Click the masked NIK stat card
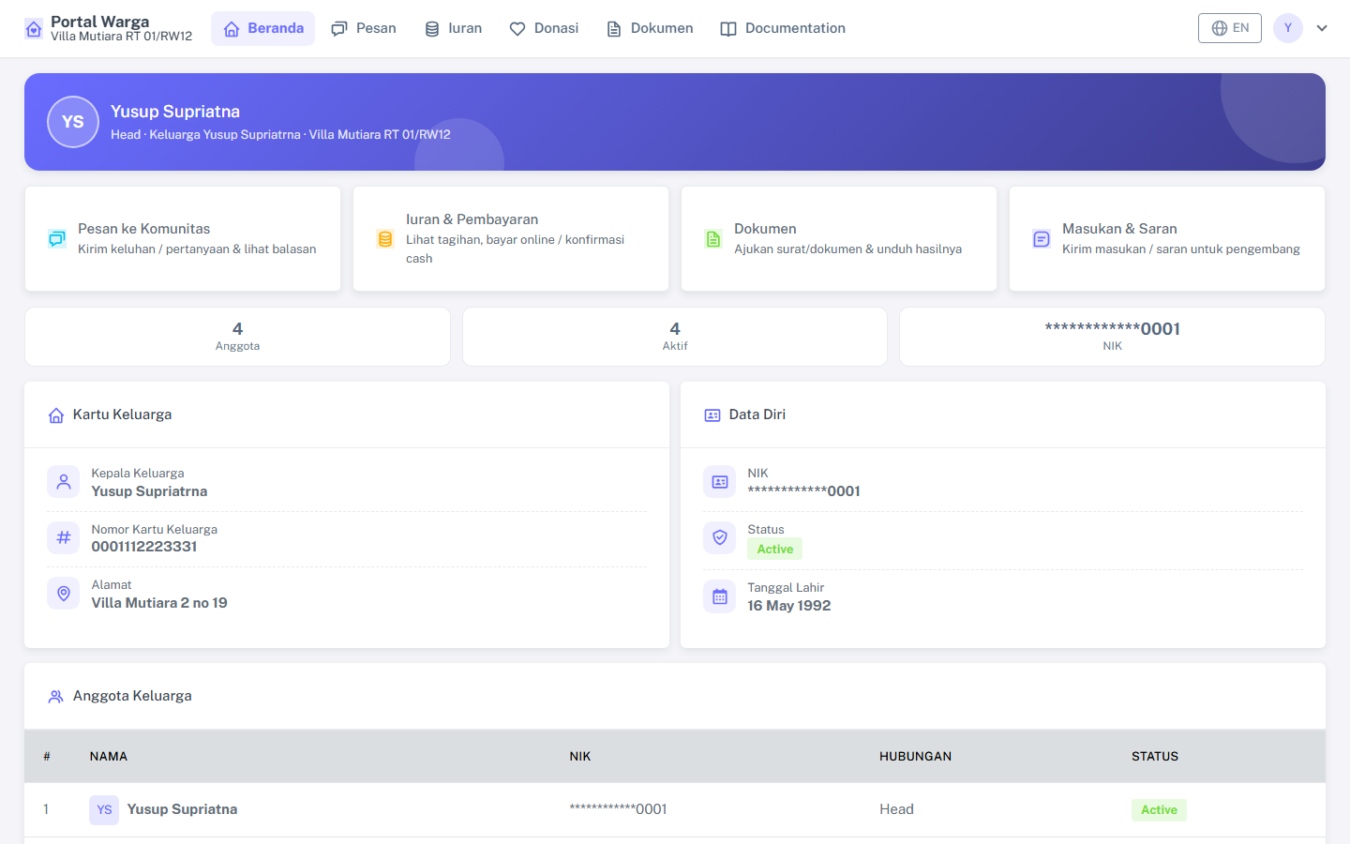1350x844 pixels. 1112,337
